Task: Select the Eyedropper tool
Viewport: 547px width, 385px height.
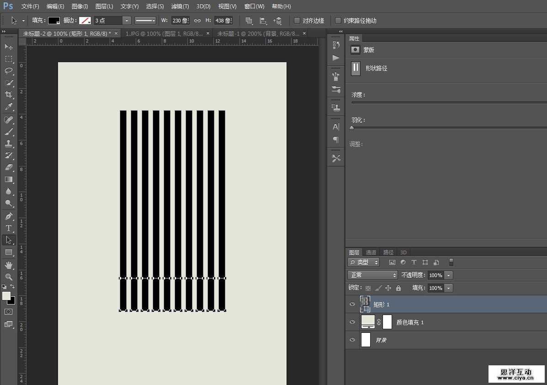Action: coord(9,107)
